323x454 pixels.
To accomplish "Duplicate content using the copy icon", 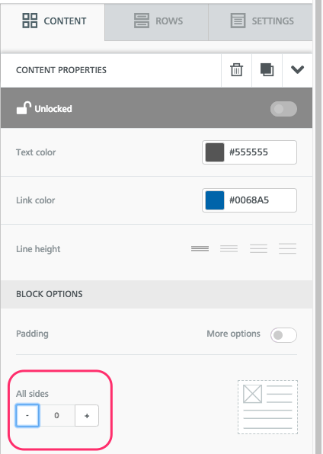I will (x=267, y=70).
